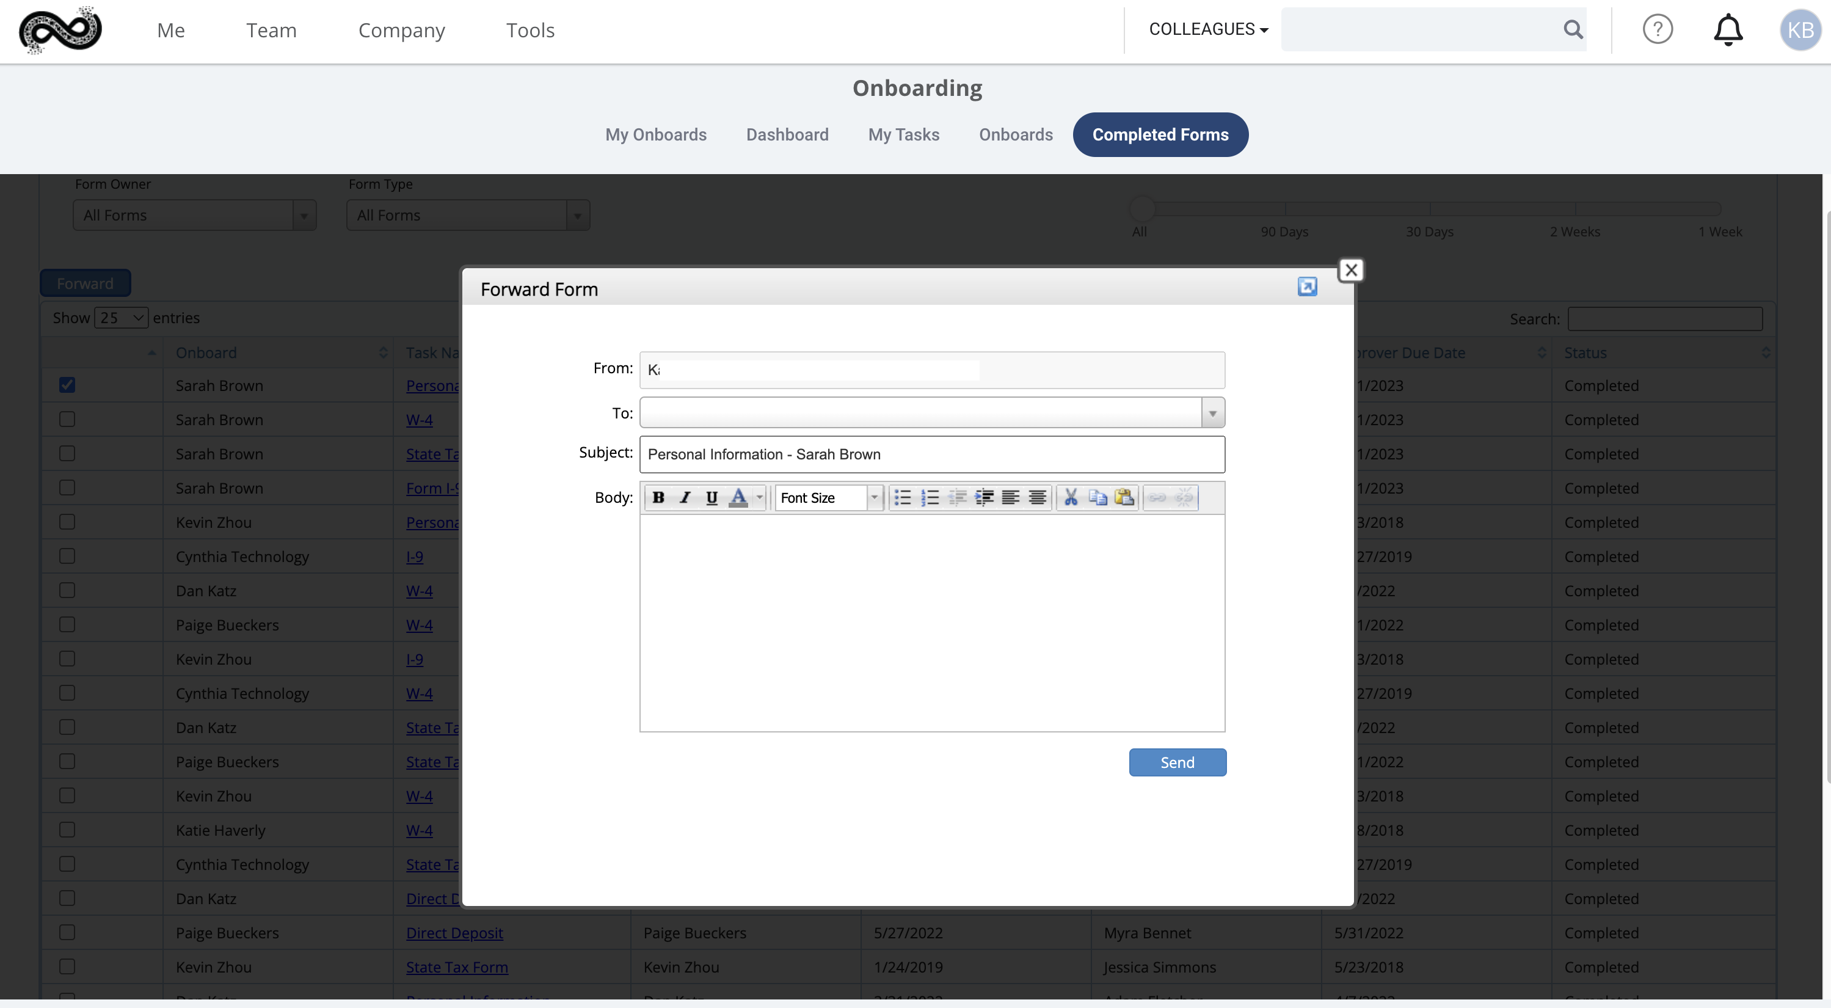Screen dimensions: 1831x1008
Task: Click the Forward button above the table
Action: pyautogui.click(x=86, y=283)
